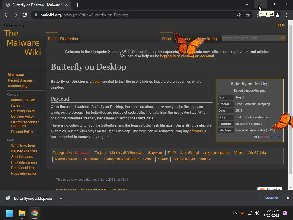This screenshot has width=293, height=220.
Task: Click the forward navigation arrow
Action: (15, 15)
